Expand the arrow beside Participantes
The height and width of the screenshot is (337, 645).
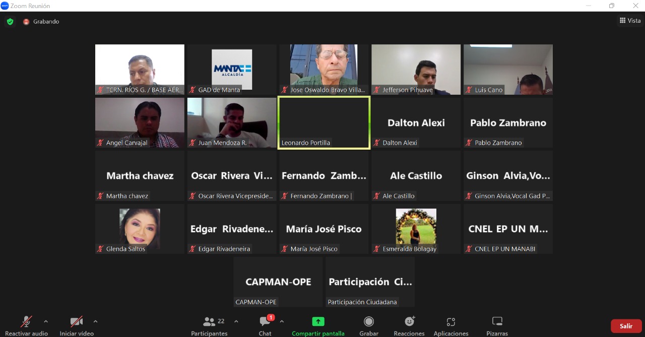pos(236,321)
